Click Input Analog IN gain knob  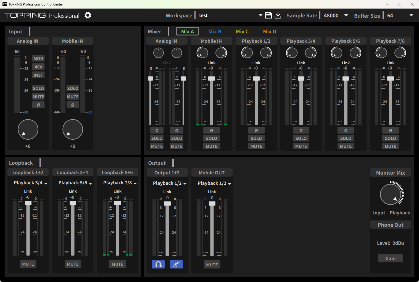28,129
